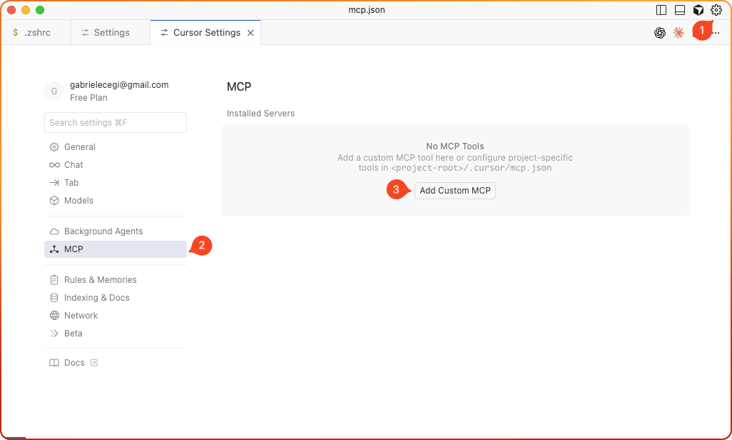This screenshot has height=440, width=732.
Task: Click the Network globe icon
Action: pyautogui.click(x=54, y=315)
